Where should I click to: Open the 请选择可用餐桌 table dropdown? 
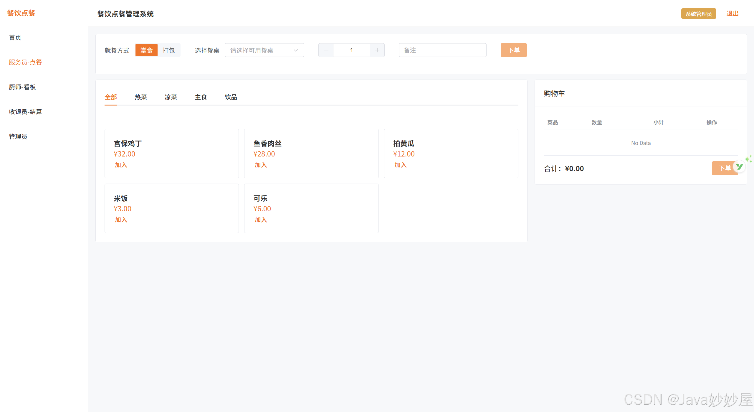coord(259,50)
